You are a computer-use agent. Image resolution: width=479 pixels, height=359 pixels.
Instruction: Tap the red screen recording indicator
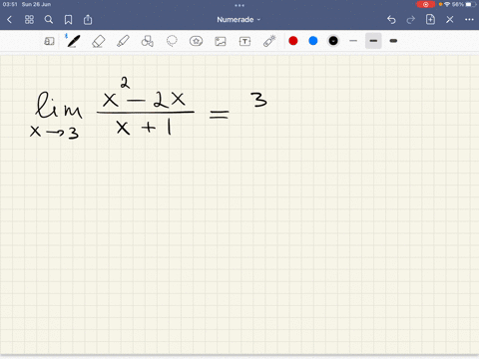tap(425, 4)
